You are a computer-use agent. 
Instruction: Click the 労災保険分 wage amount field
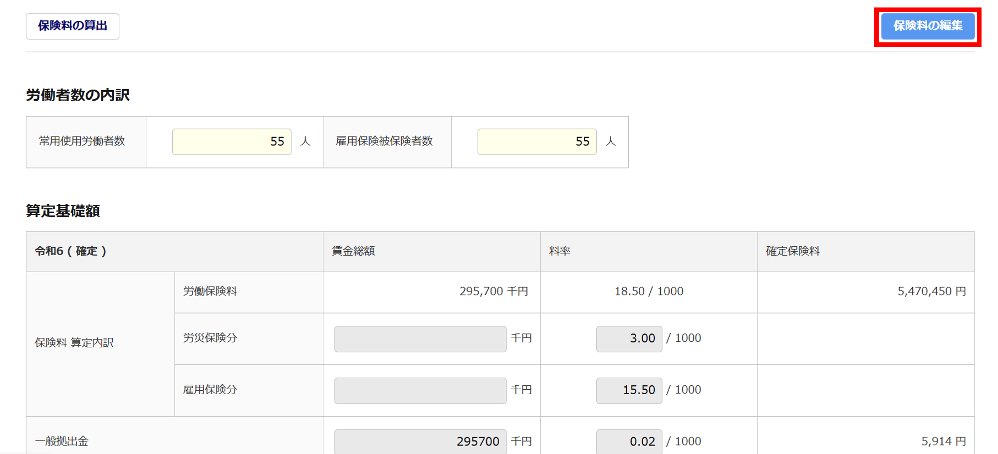[420, 339]
